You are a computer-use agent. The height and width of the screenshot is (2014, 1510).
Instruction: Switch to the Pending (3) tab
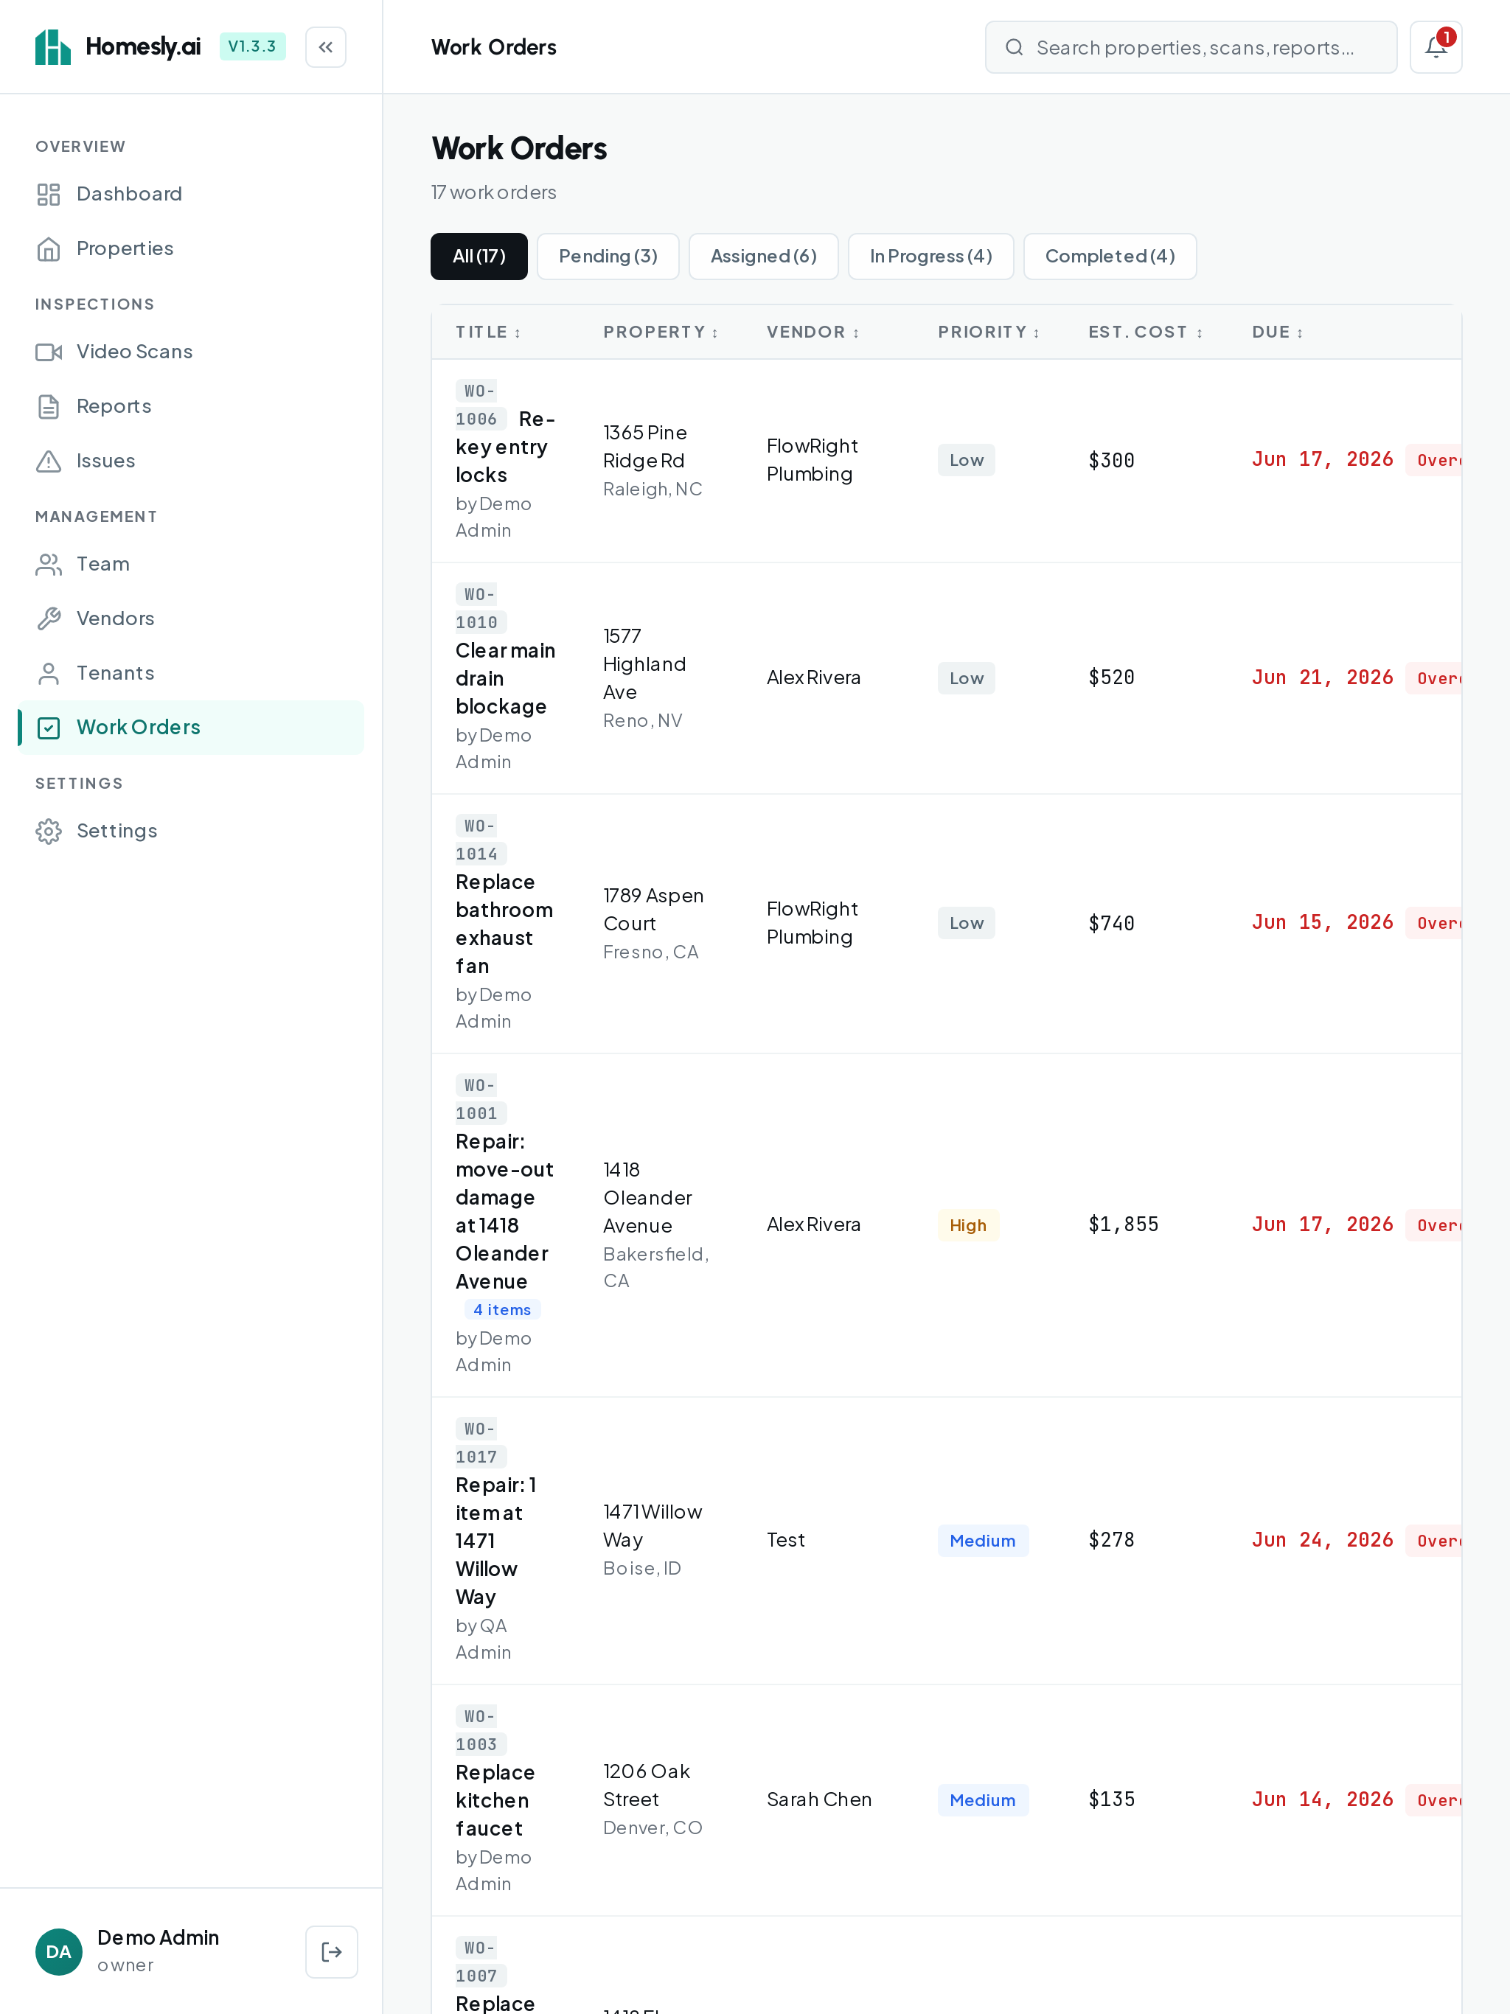[608, 256]
